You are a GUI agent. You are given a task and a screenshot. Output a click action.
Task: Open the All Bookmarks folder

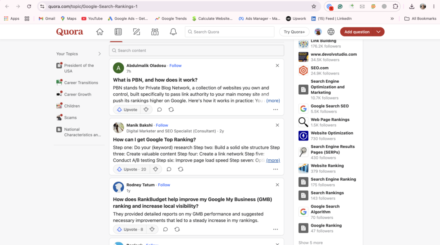[x=420, y=19]
